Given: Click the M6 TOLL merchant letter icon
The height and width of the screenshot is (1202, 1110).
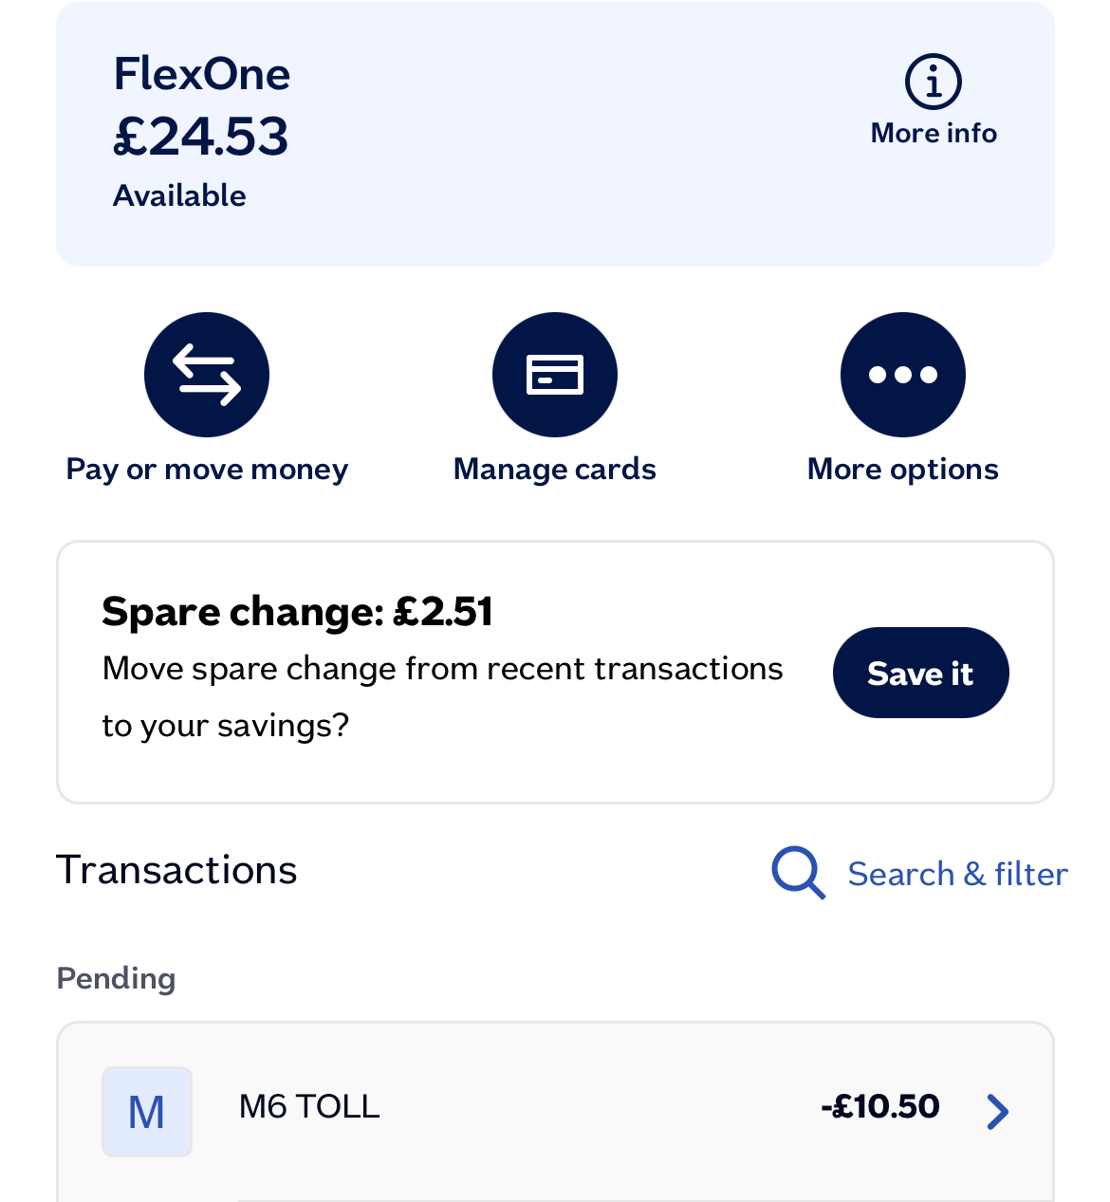Looking at the screenshot, I should 147,1111.
